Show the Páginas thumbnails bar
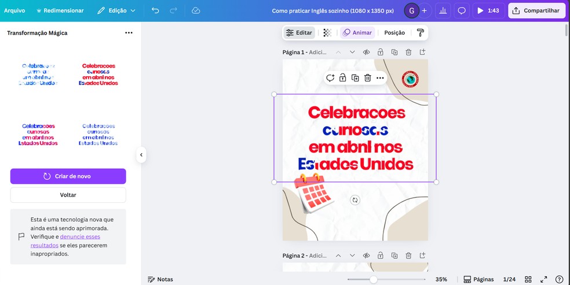Screen dimensions: 570x285 pyautogui.click(x=478, y=279)
